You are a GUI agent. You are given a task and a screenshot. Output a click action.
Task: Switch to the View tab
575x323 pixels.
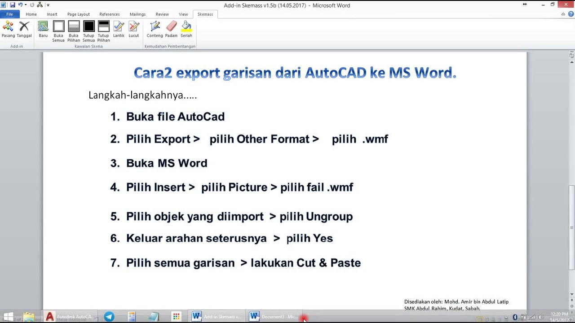coord(183,14)
